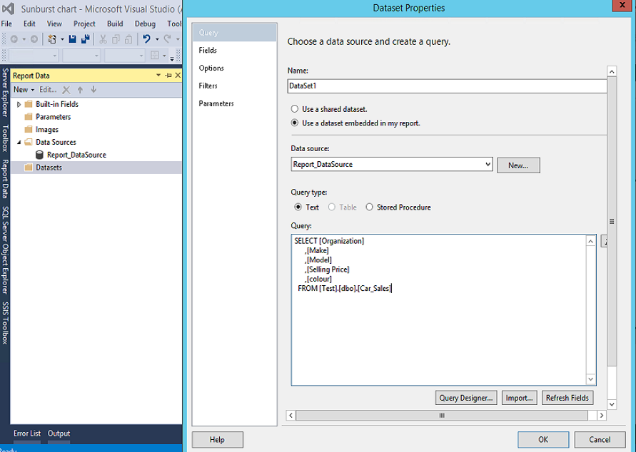
Task: Click the Data Sources open folder icon
Action: [x=29, y=142]
